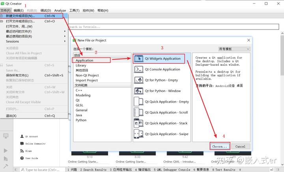Choose 退出(X) menu entry
The width and height of the screenshot is (284, 172).
pyautogui.click(x=34, y=116)
